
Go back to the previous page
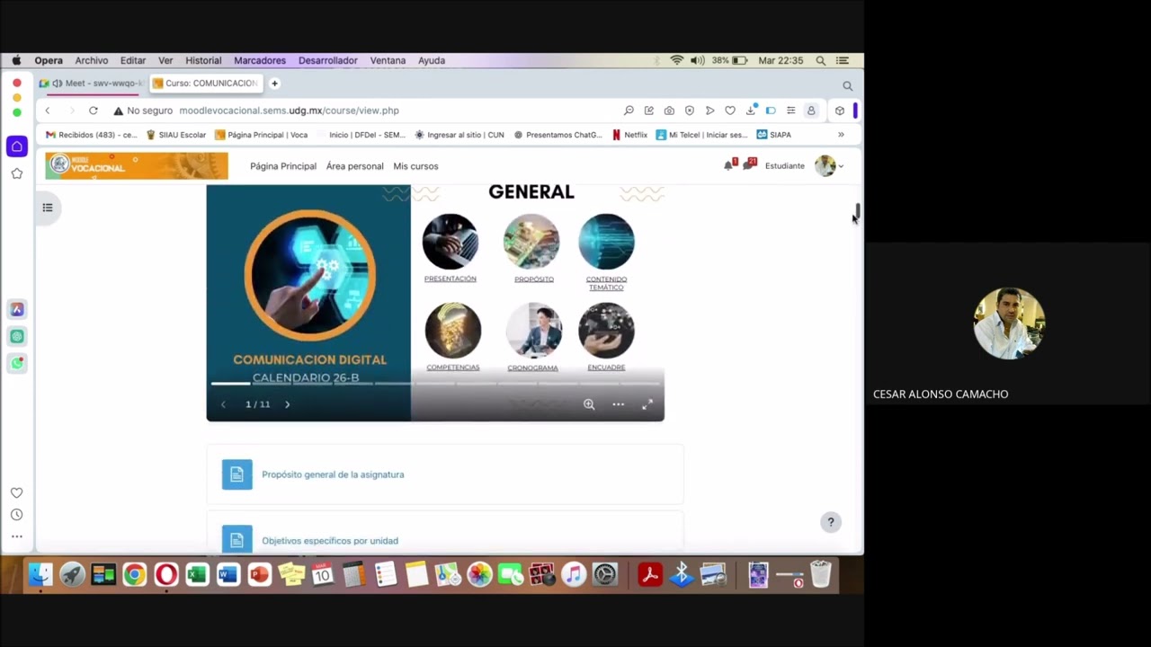[x=48, y=111]
